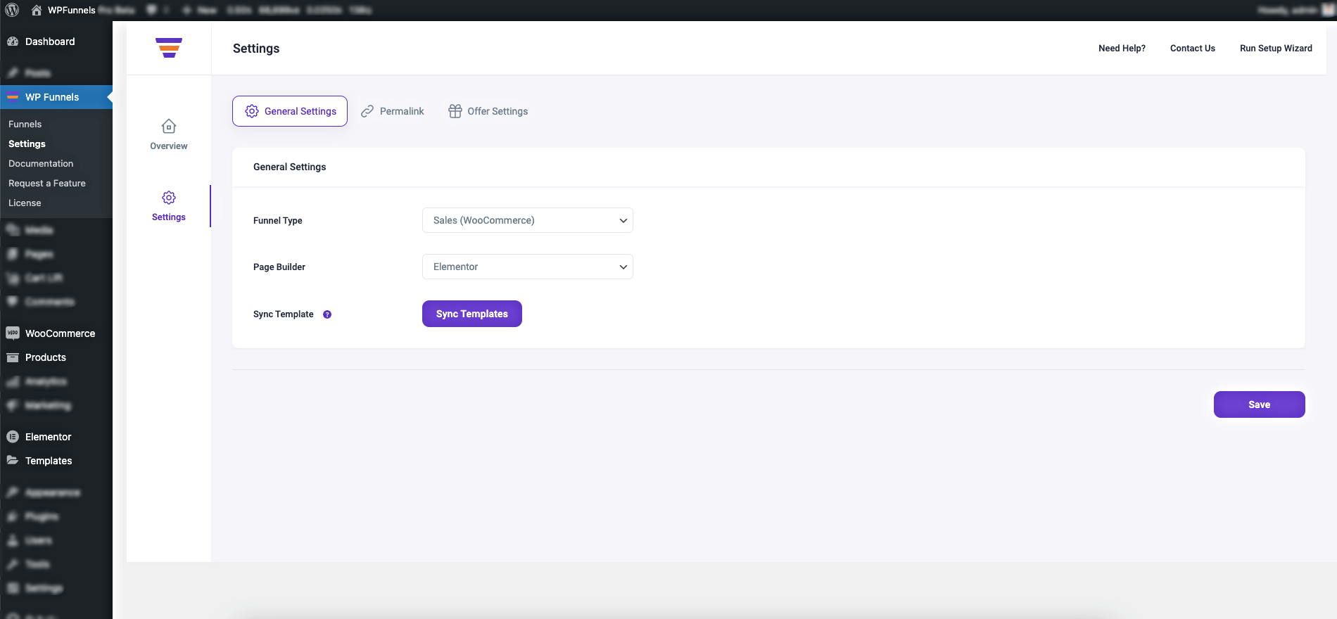The height and width of the screenshot is (619, 1337).
Task: Click the gear icon on General Settings tab
Action: [x=252, y=111]
